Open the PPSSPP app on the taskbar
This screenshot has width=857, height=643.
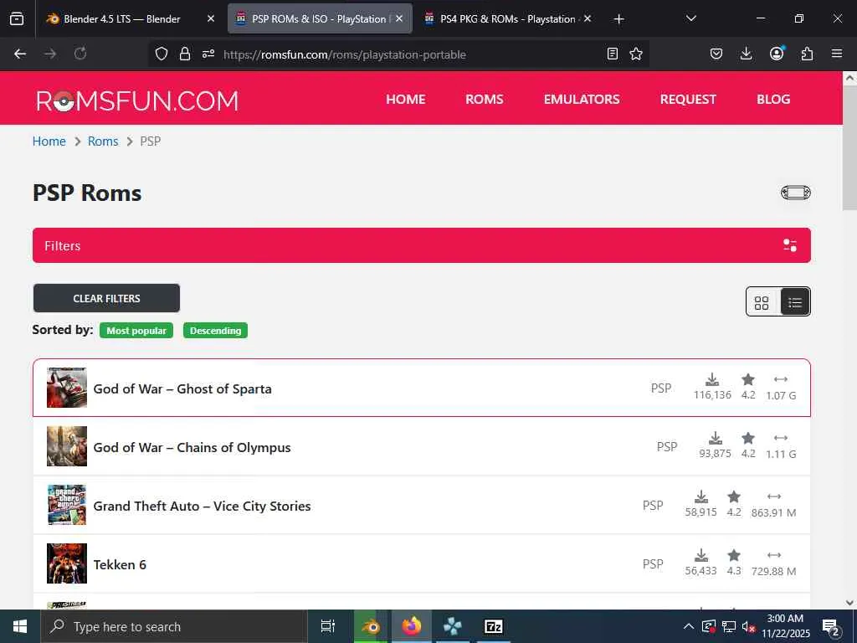pyautogui.click(x=453, y=626)
